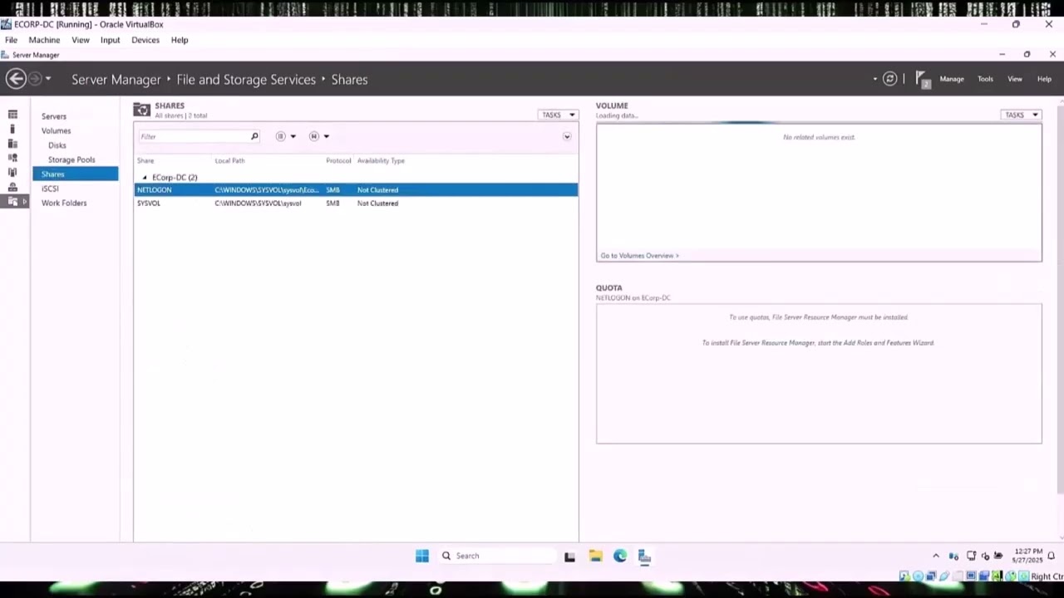Open the Manage menu
Screen dimensions: 1064x598
pyautogui.click(x=952, y=79)
